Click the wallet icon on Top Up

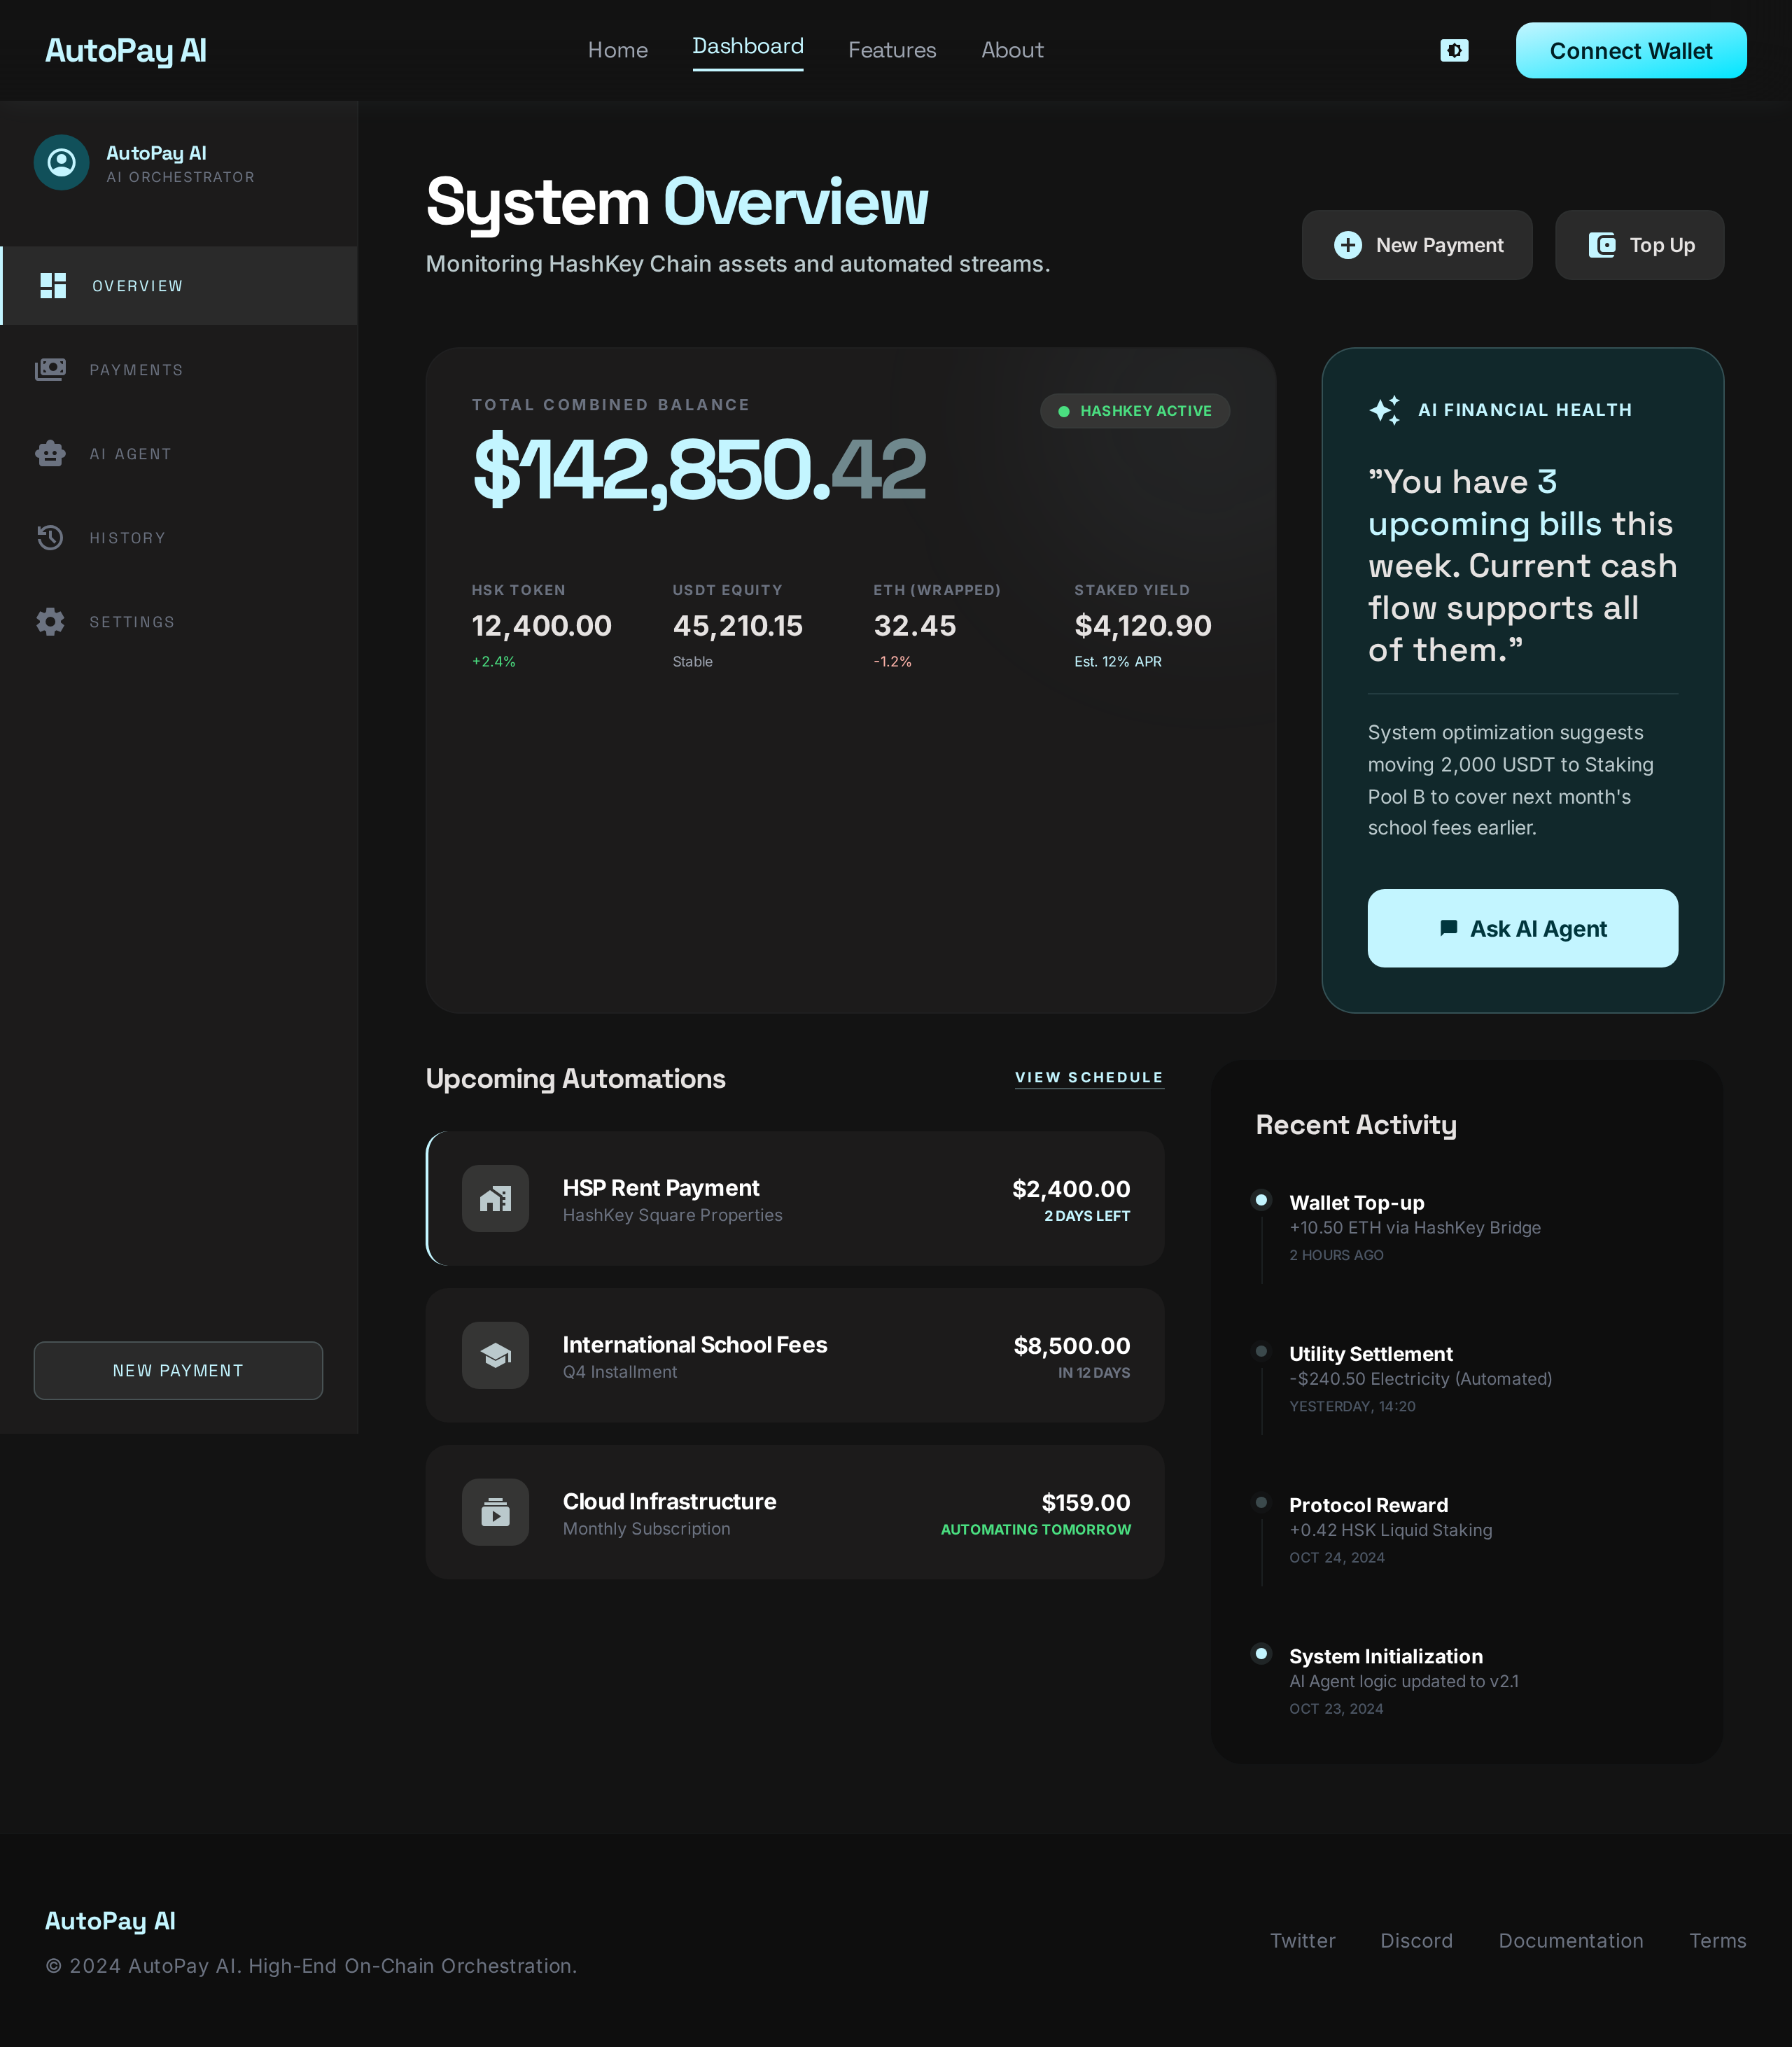click(1602, 245)
